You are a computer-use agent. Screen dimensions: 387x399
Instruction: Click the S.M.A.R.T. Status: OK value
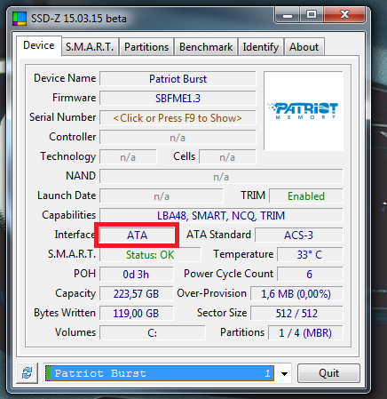pos(150,255)
